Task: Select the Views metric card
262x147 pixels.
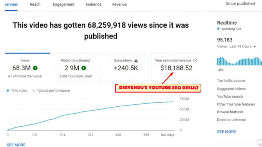Action: pos(28,68)
